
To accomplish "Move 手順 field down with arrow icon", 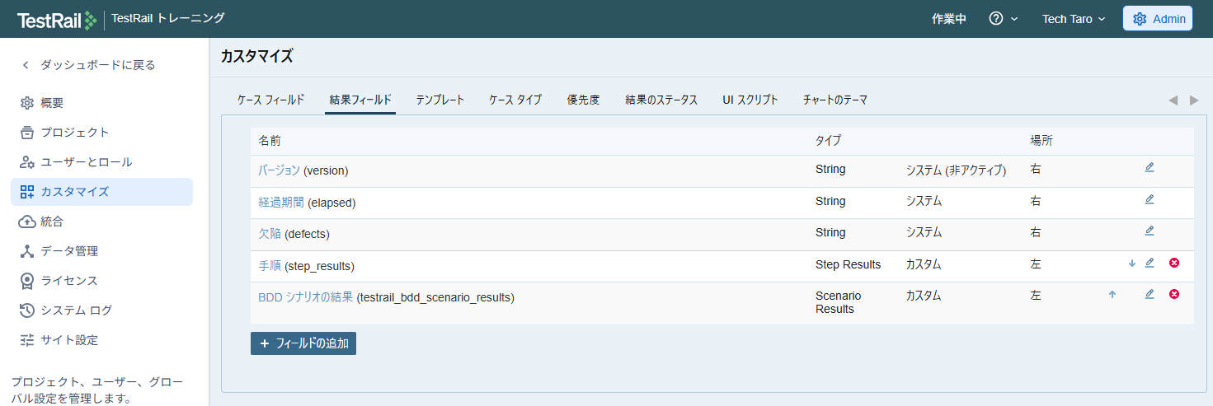I will [x=1132, y=264].
